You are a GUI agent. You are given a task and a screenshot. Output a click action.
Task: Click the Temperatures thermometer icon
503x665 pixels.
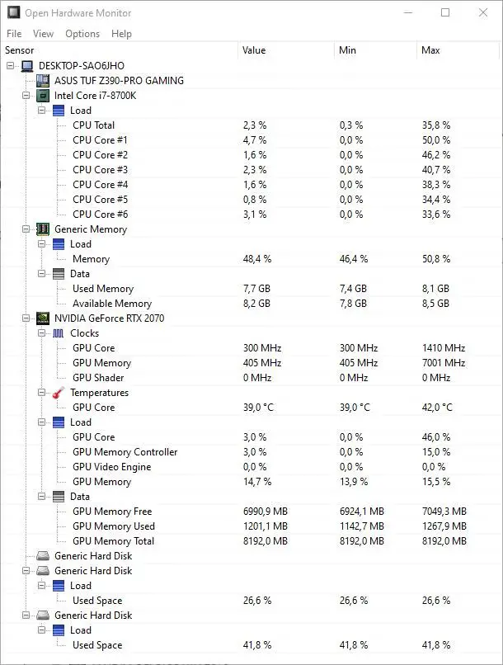59,393
